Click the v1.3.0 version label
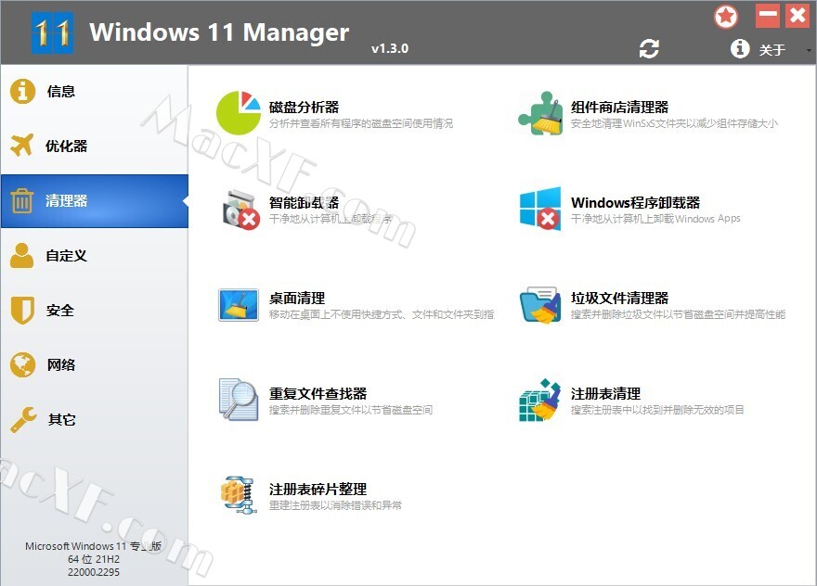Screen dimensions: 817x586 [390, 49]
